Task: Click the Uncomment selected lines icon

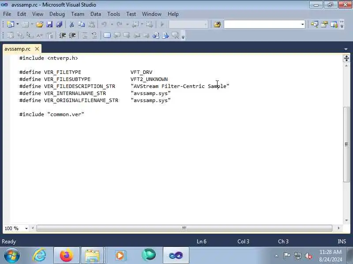Action: tap(94, 35)
